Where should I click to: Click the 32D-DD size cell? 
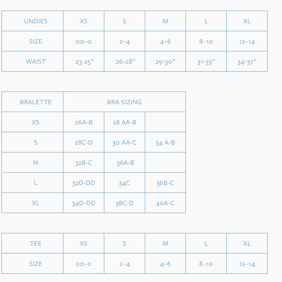coord(83,183)
